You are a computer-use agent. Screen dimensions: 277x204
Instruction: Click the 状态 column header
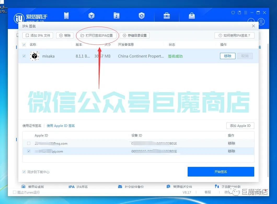(x=172, y=44)
